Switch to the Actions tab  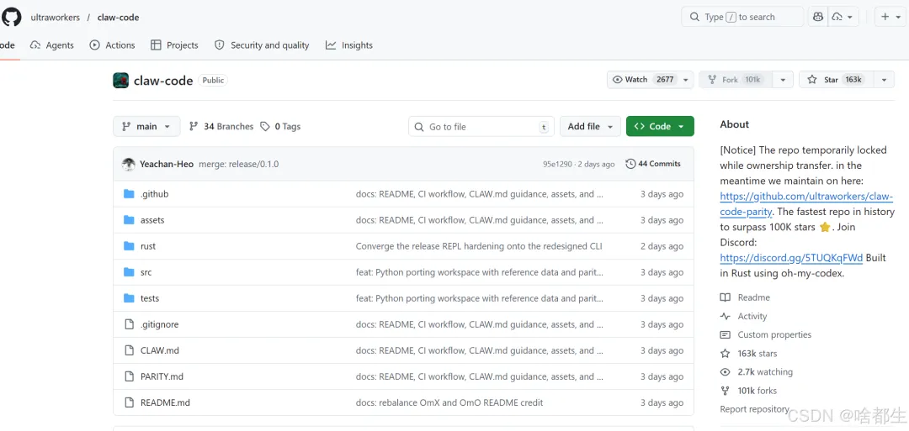[x=113, y=45]
